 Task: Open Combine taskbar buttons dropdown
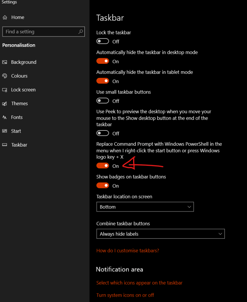point(161,234)
